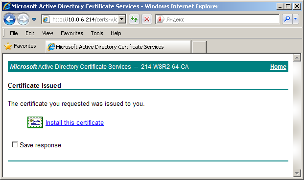Maximize the Internet Explorer window
Screen dimensions: 304x180
[288, 6]
